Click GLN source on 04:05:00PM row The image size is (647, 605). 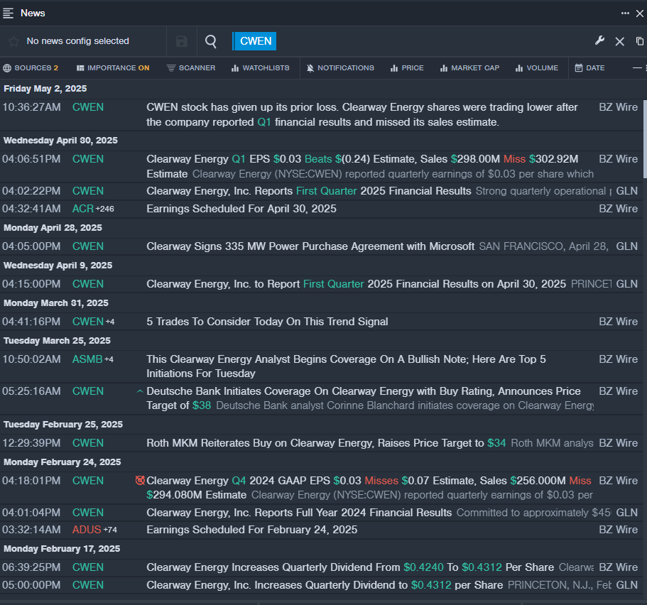(x=627, y=246)
